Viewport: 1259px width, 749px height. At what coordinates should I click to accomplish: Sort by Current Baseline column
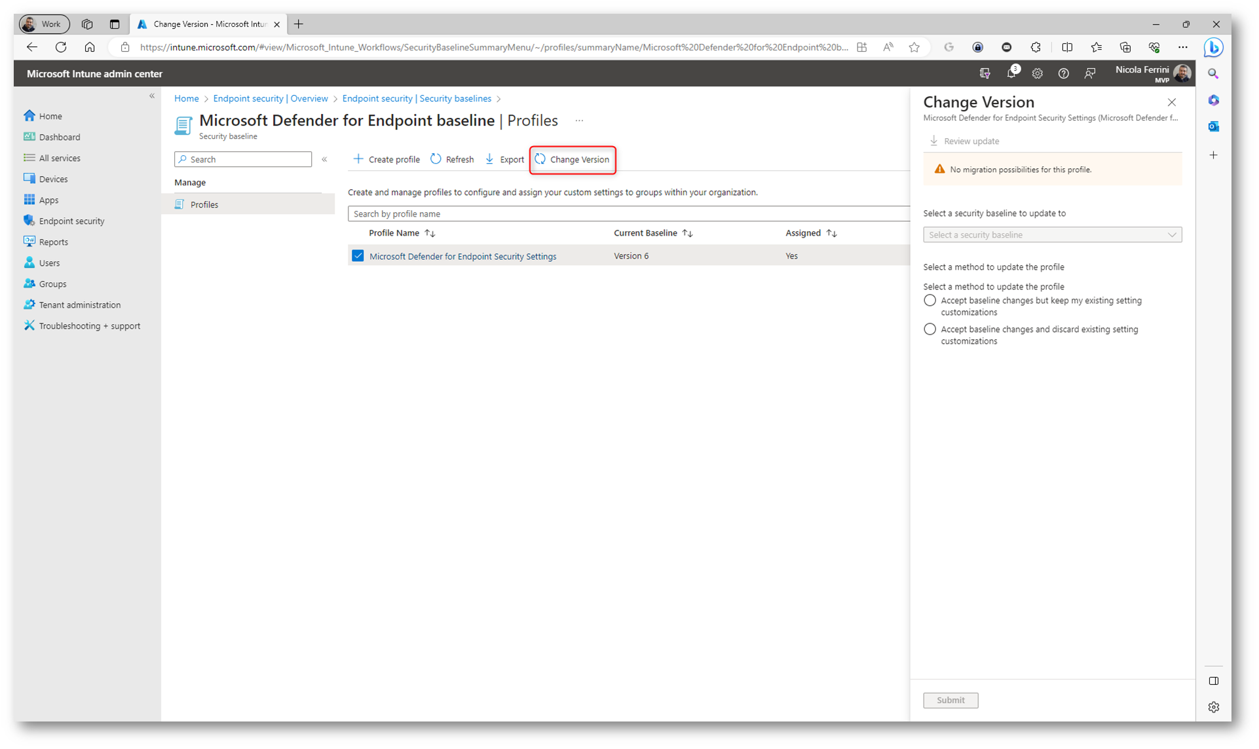(x=653, y=233)
